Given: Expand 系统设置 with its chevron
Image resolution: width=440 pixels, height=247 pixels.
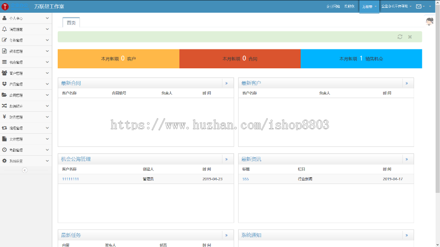Looking at the screenshot, I should pos(47,161).
